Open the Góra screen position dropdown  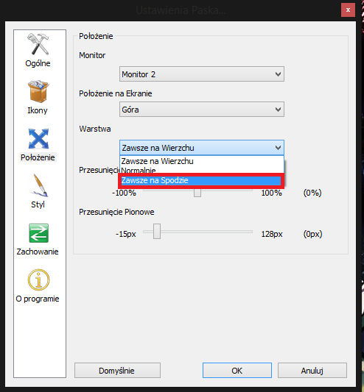click(x=202, y=110)
